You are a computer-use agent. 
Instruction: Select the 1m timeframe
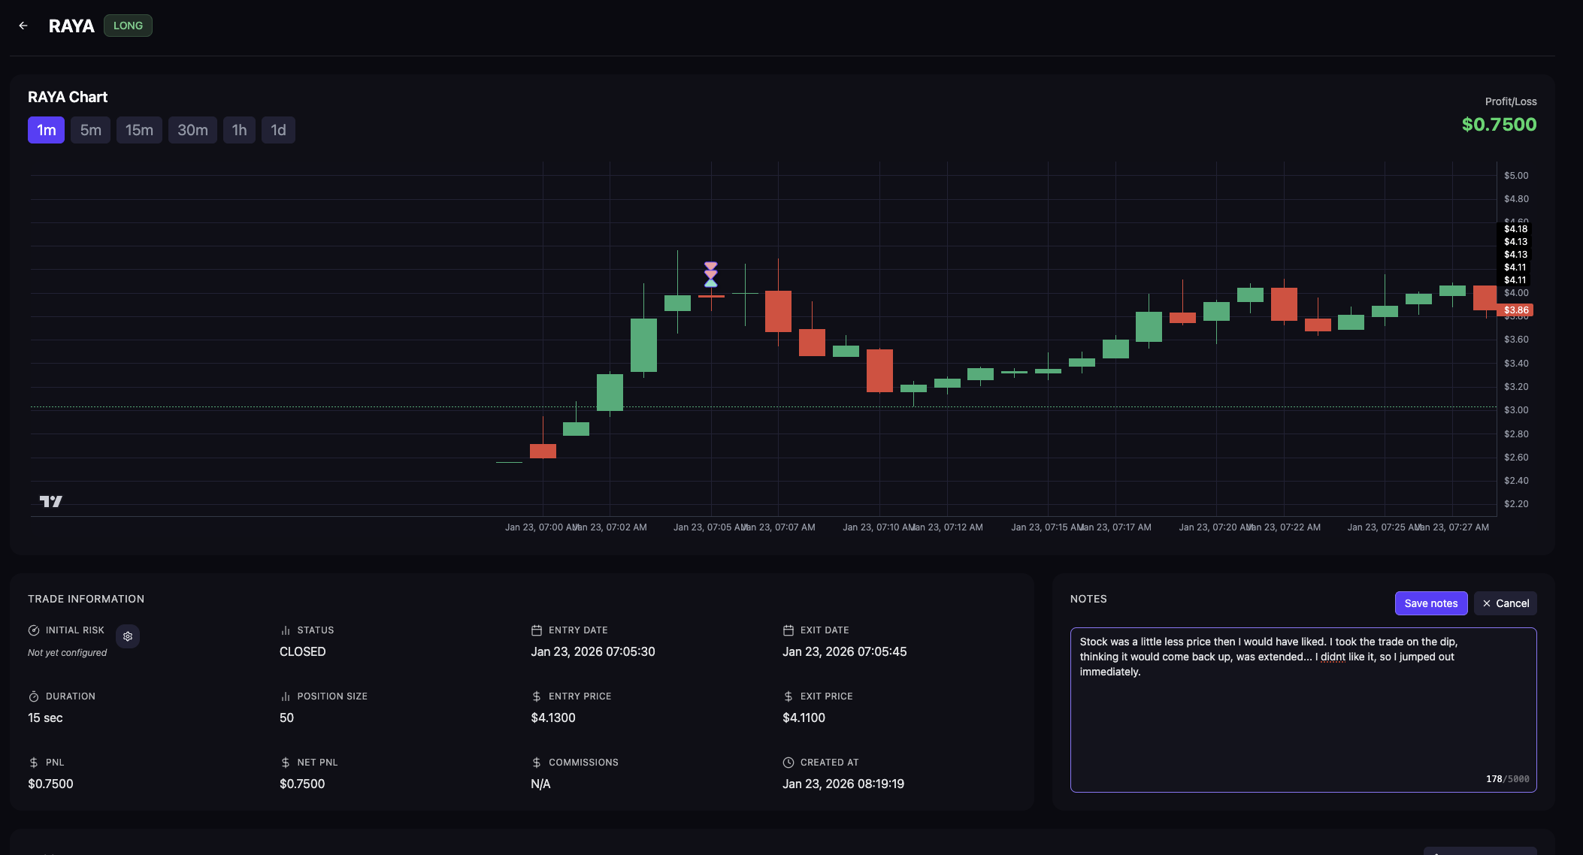(46, 130)
